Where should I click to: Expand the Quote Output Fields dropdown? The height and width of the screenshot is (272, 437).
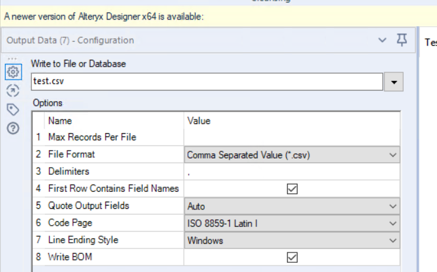[x=292, y=205]
